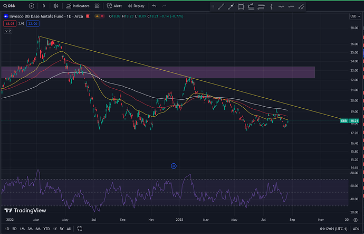The width and height of the screenshot is (364, 234).
Task: Open the go to date calendar icon
Action: [x=80, y=229]
